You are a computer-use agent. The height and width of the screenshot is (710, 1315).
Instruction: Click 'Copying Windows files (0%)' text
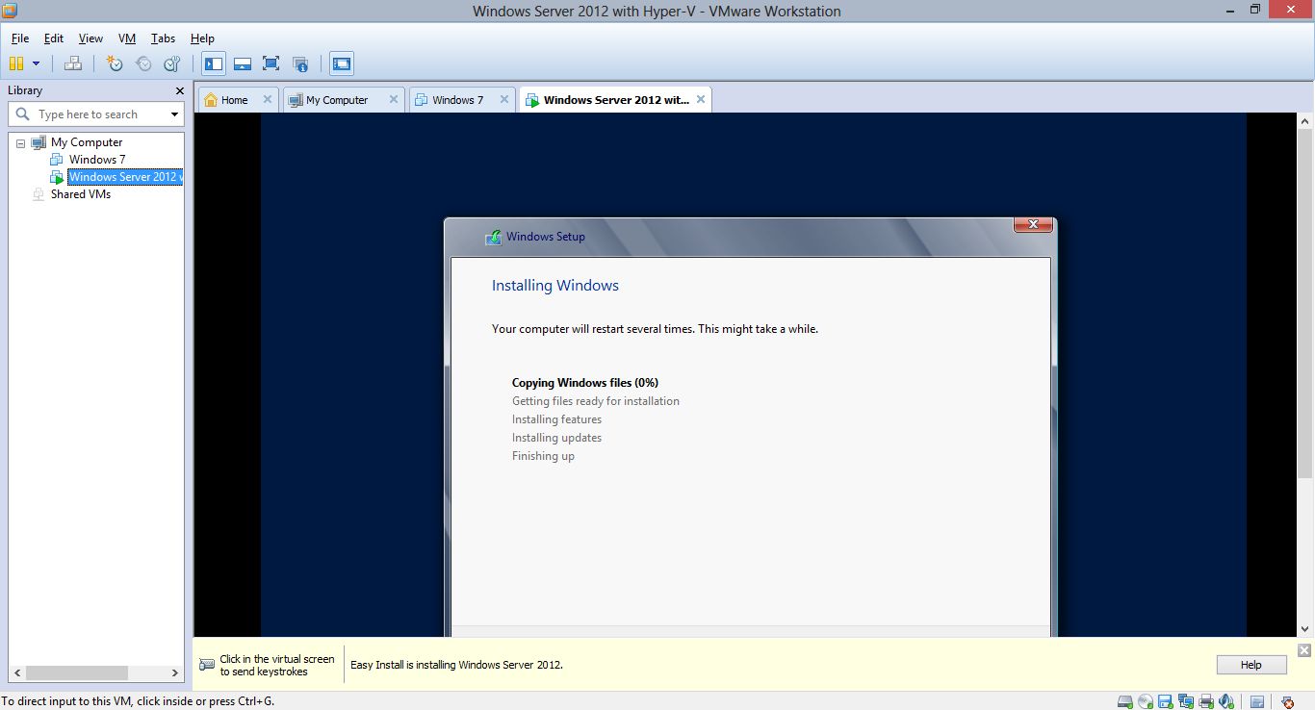pyautogui.click(x=585, y=383)
